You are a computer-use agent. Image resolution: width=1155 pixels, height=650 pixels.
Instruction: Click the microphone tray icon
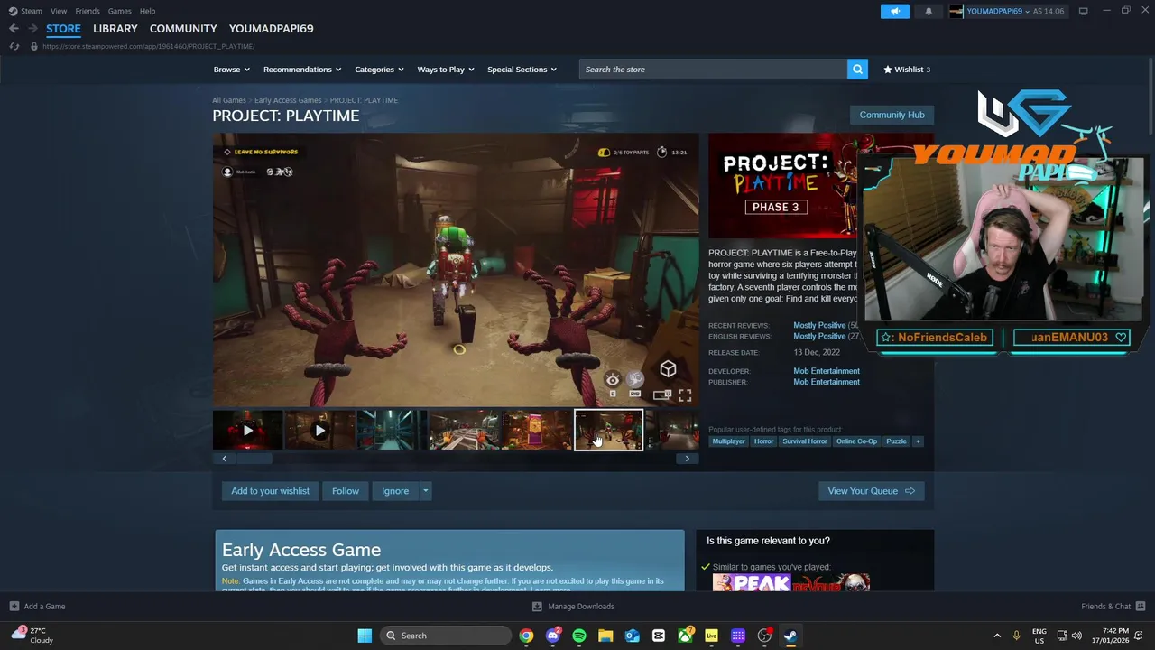click(x=1016, y=636)
